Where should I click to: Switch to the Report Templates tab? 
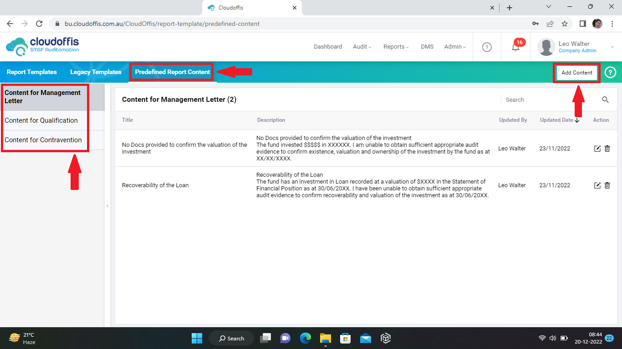[32, 72]
